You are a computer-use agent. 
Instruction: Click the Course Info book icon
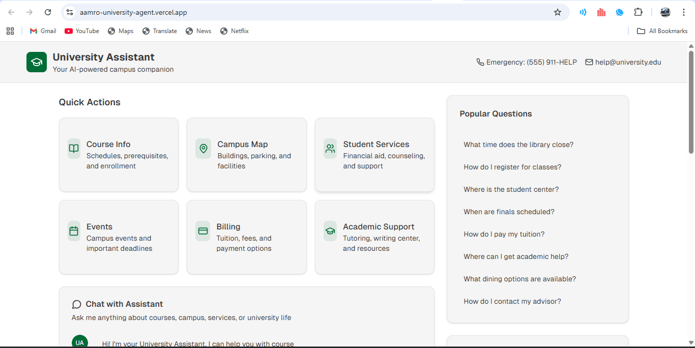click(x=74, y=149)
